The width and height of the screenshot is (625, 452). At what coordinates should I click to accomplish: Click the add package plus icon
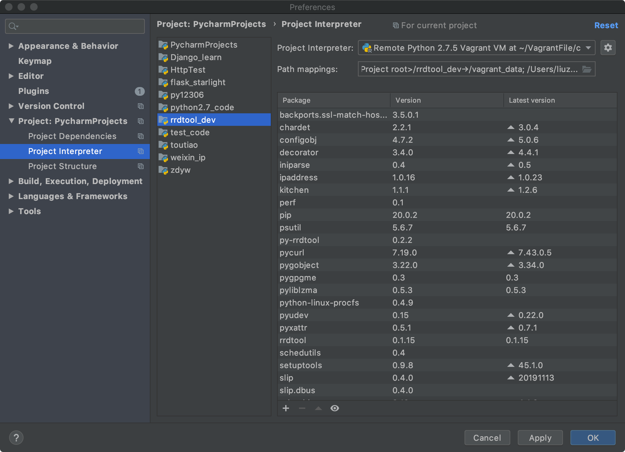[x=286, y=408]
